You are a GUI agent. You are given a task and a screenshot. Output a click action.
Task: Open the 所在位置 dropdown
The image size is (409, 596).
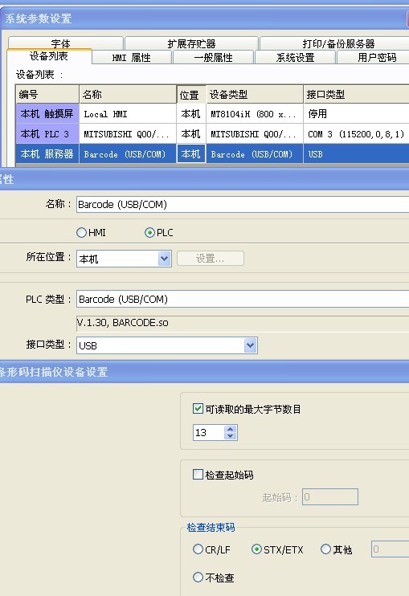coord(164,259)
